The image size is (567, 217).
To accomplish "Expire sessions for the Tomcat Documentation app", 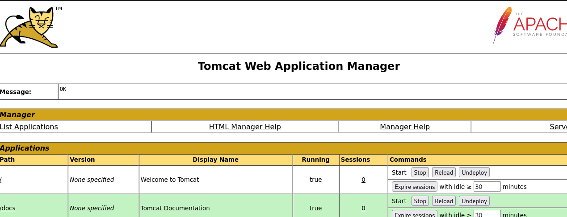I will pyautogui.click(x=415, y=214).
